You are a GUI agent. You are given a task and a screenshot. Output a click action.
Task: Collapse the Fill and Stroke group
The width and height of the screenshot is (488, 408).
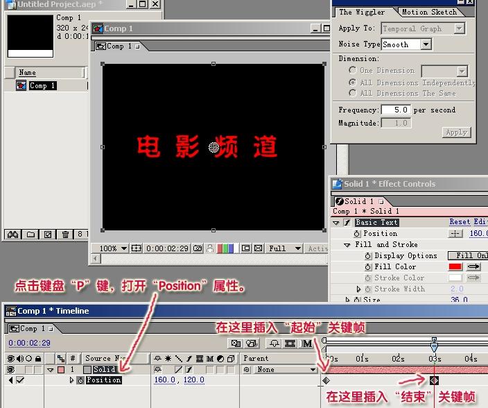click(x=347, y=245)
